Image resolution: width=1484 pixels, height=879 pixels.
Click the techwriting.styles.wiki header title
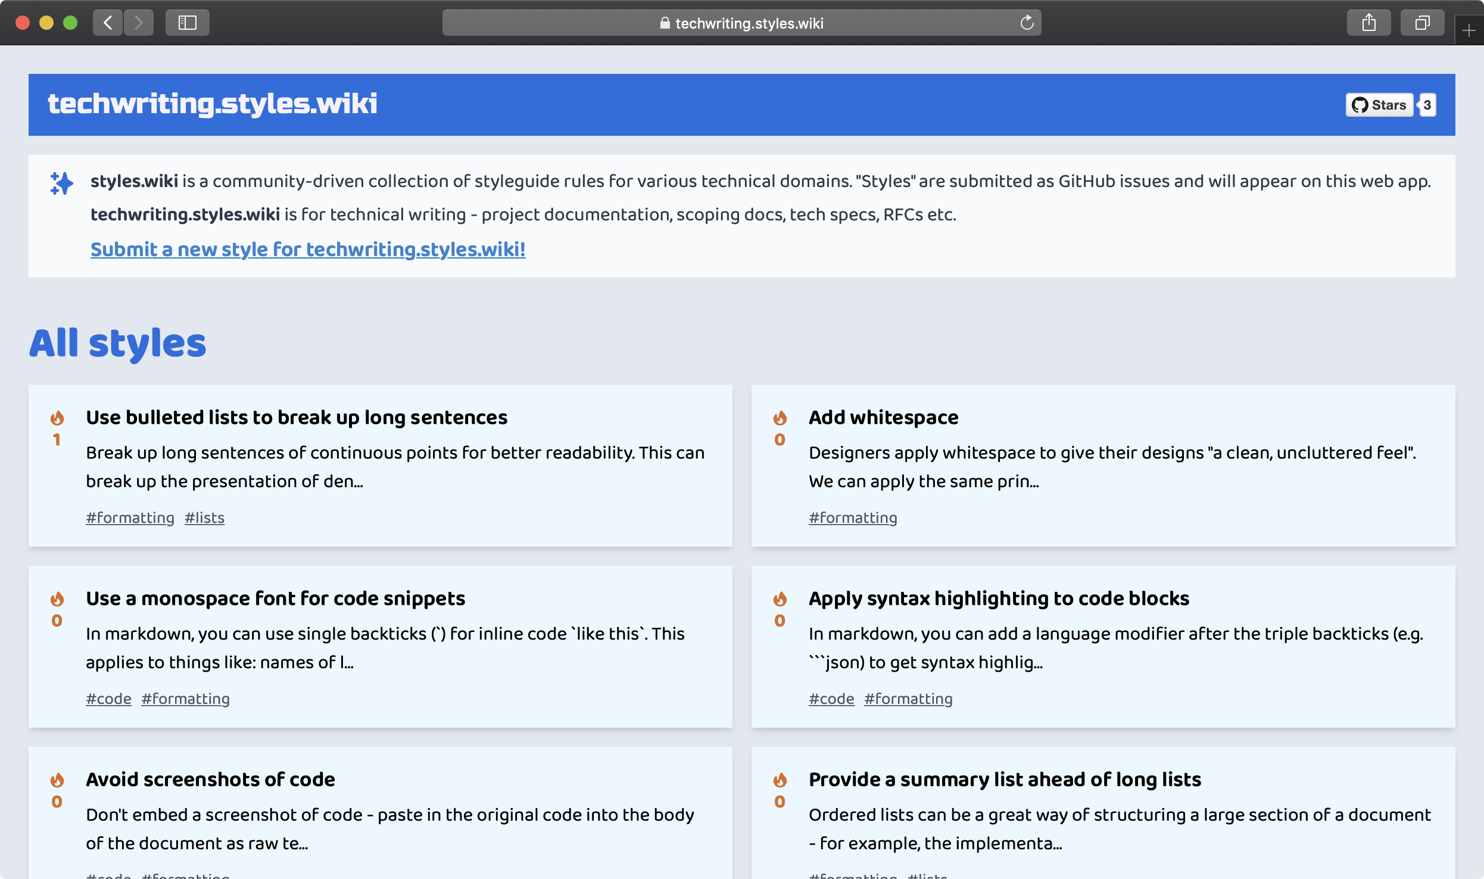coord(212,104)
